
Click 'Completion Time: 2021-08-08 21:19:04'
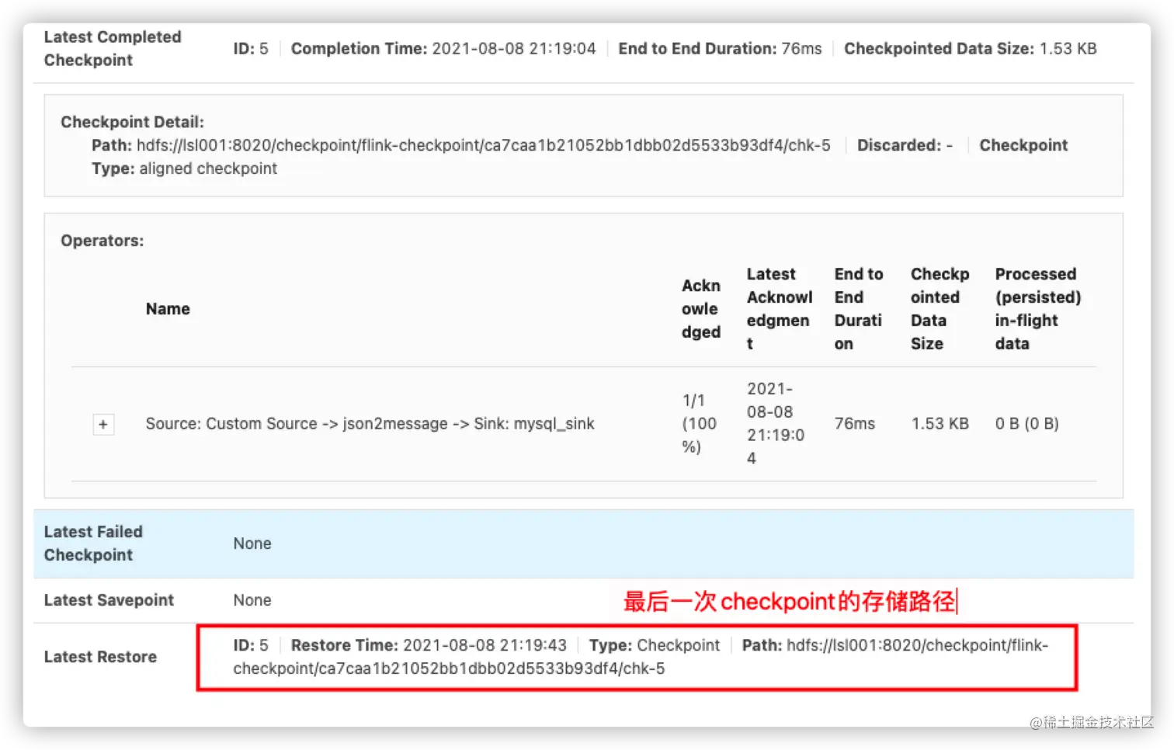click(443, 49)
